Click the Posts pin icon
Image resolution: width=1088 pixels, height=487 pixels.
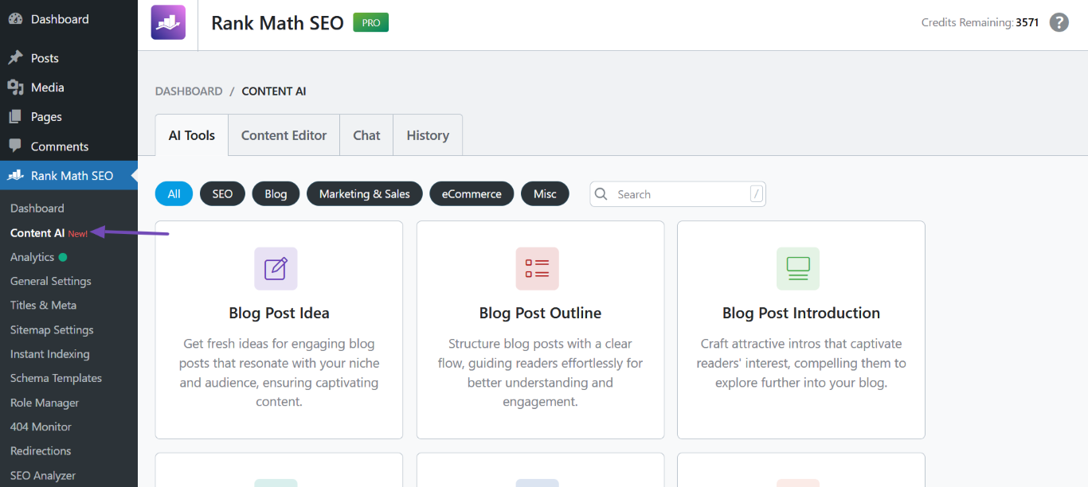[15, 58]
